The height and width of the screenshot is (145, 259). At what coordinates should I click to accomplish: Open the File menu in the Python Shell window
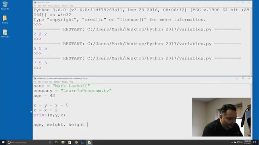(35, 6)
